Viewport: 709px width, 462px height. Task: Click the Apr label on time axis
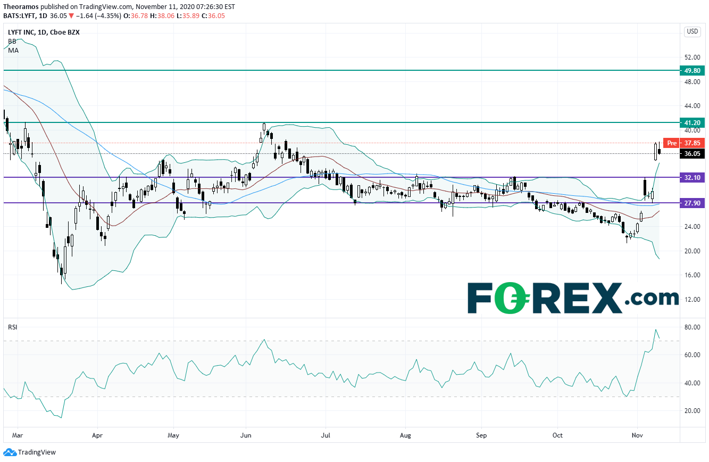pos(97,434)
